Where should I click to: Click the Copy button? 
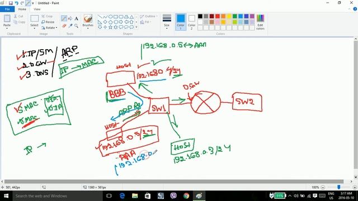(x=20, y=22)
